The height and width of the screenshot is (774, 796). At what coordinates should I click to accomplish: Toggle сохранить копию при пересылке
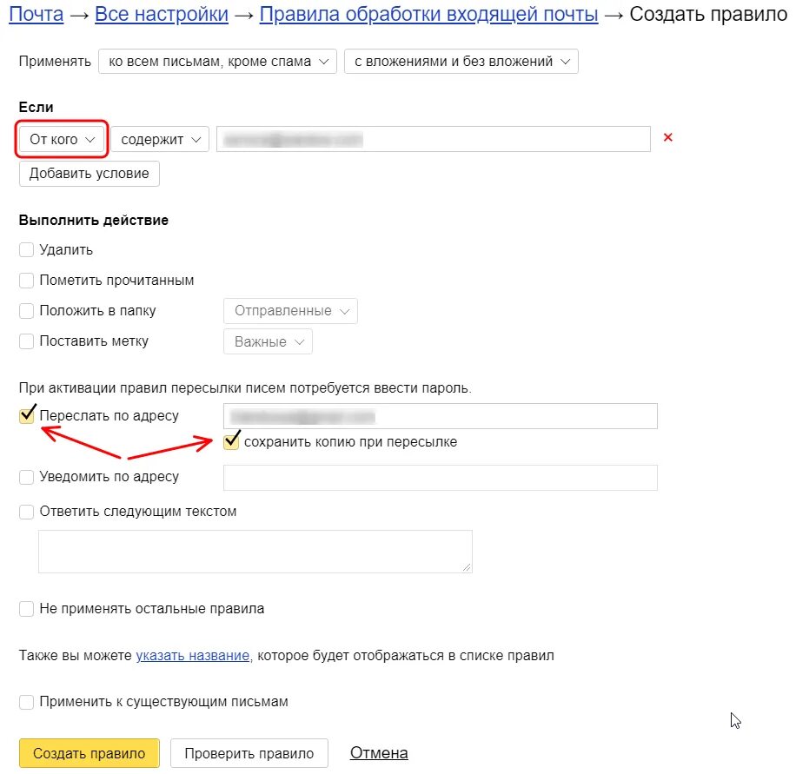tap(231, 442)
